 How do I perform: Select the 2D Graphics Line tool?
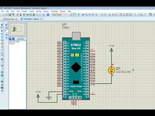(2, 69)
